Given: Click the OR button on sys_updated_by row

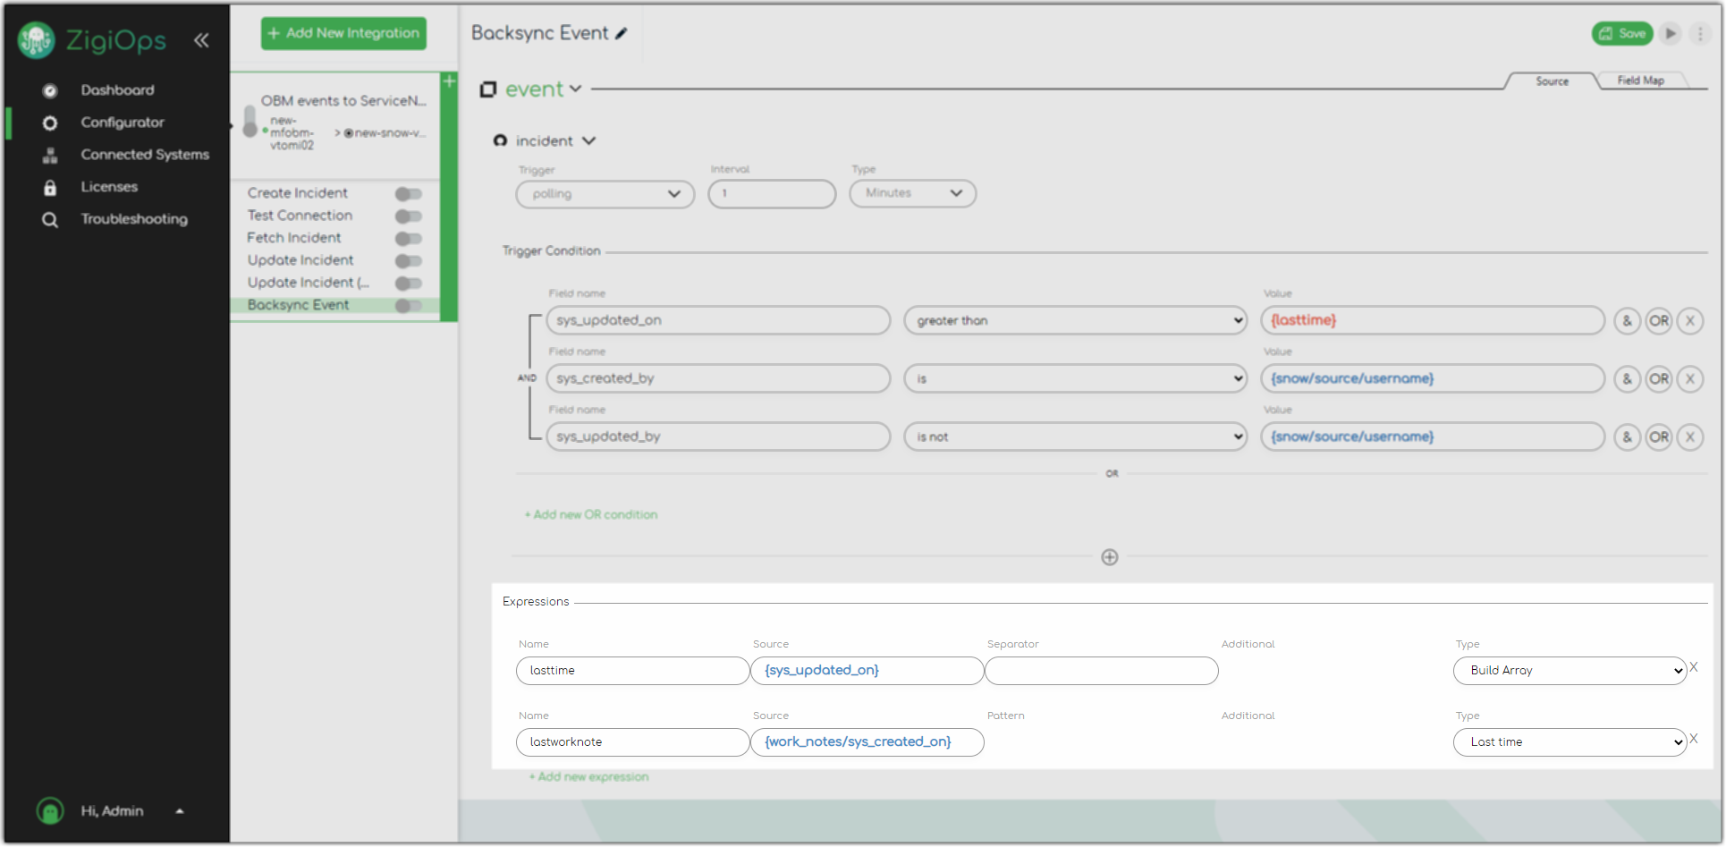Looking at the screenshot, I should click(x=1659, y=437).
